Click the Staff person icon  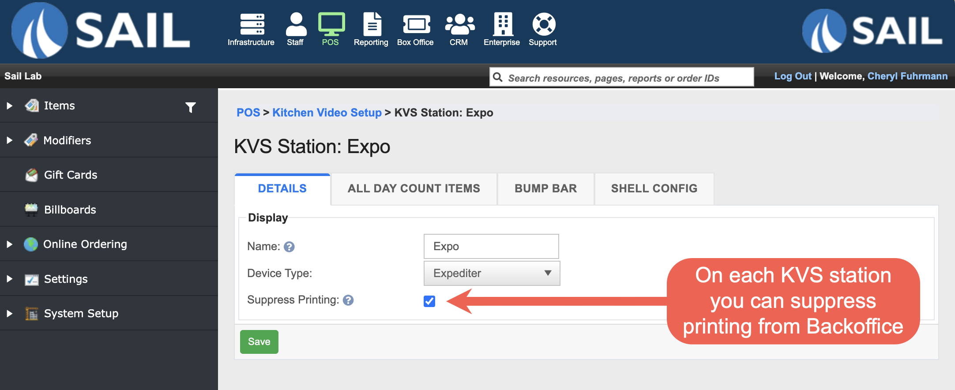click(296, 24)
